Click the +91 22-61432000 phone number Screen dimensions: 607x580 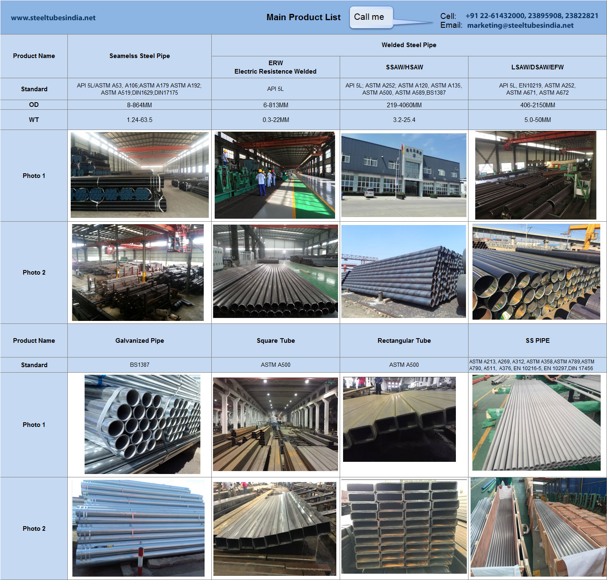coord(495,16)
